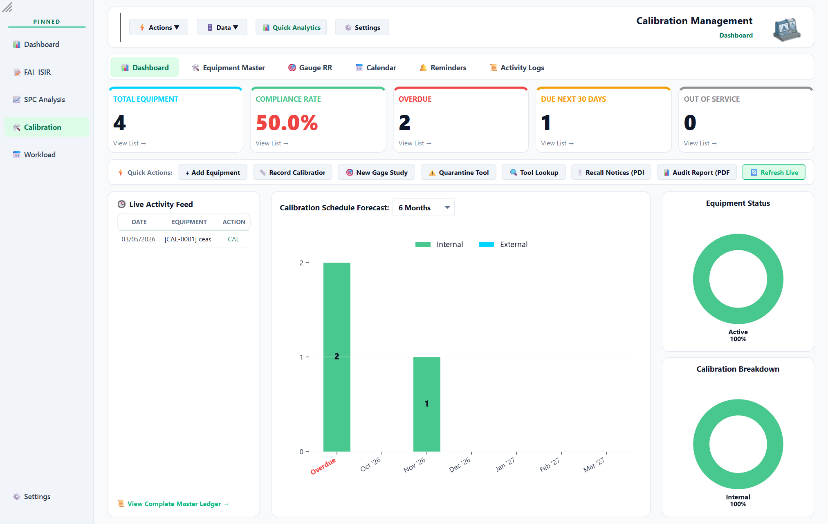Switch to the Equipment Master tab
The image size is (828, 524).
[229, 68]
